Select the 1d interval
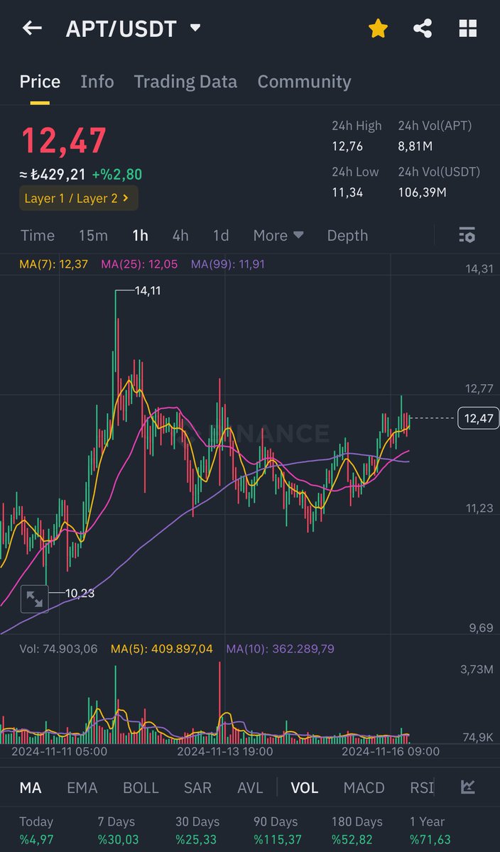The height and width of the screenshot is (852, 500). pyautogui.click(x=221, y=235)
